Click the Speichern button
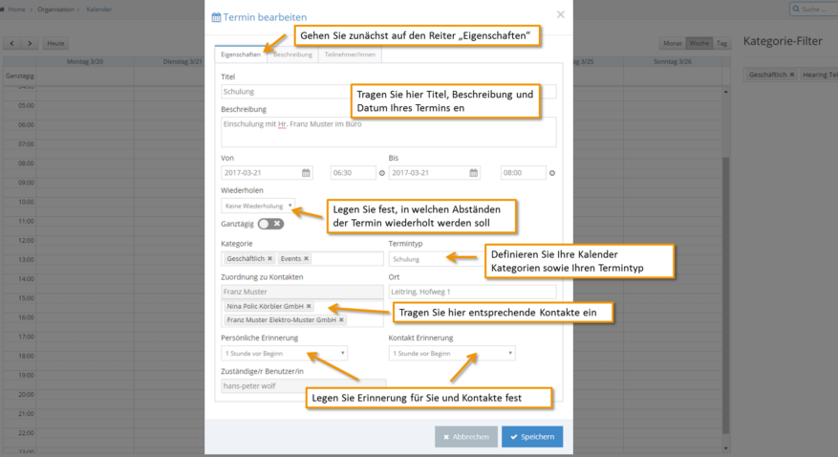The height and width of the screenshot is (457, 838). coord(532,437)
